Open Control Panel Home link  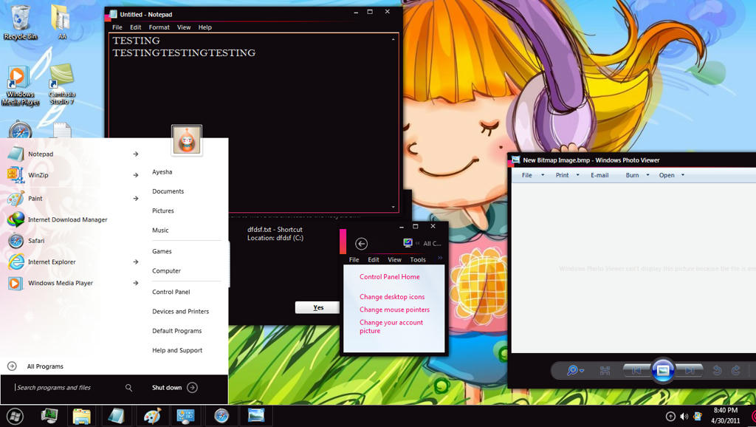390,277
